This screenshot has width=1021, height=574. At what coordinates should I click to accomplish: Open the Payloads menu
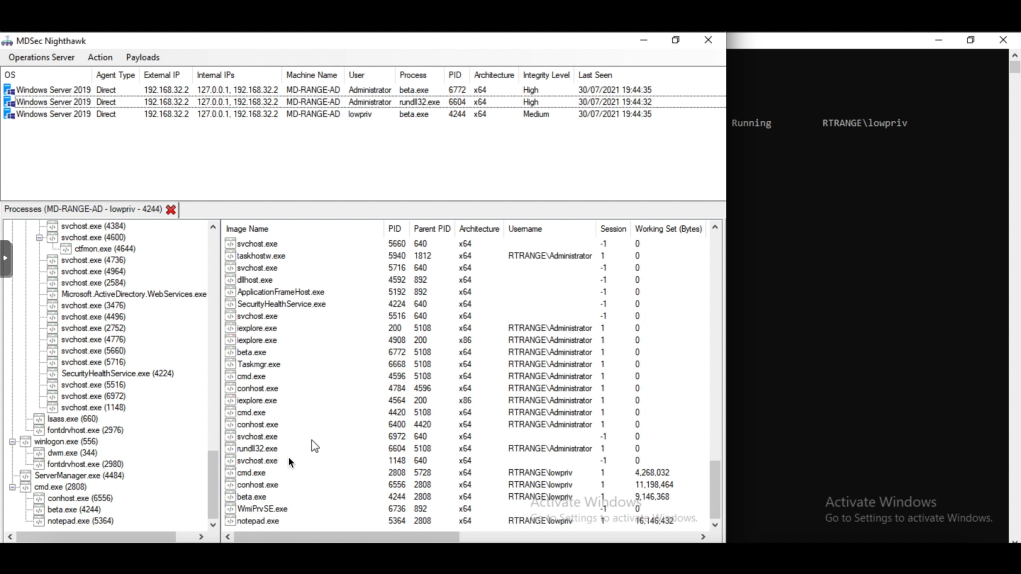(143, 57)
